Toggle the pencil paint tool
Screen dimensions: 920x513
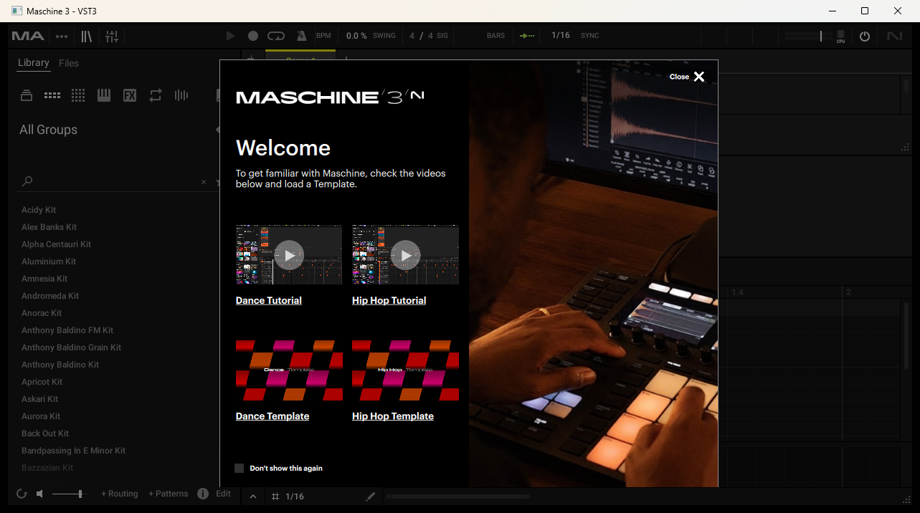click(370, 497)
